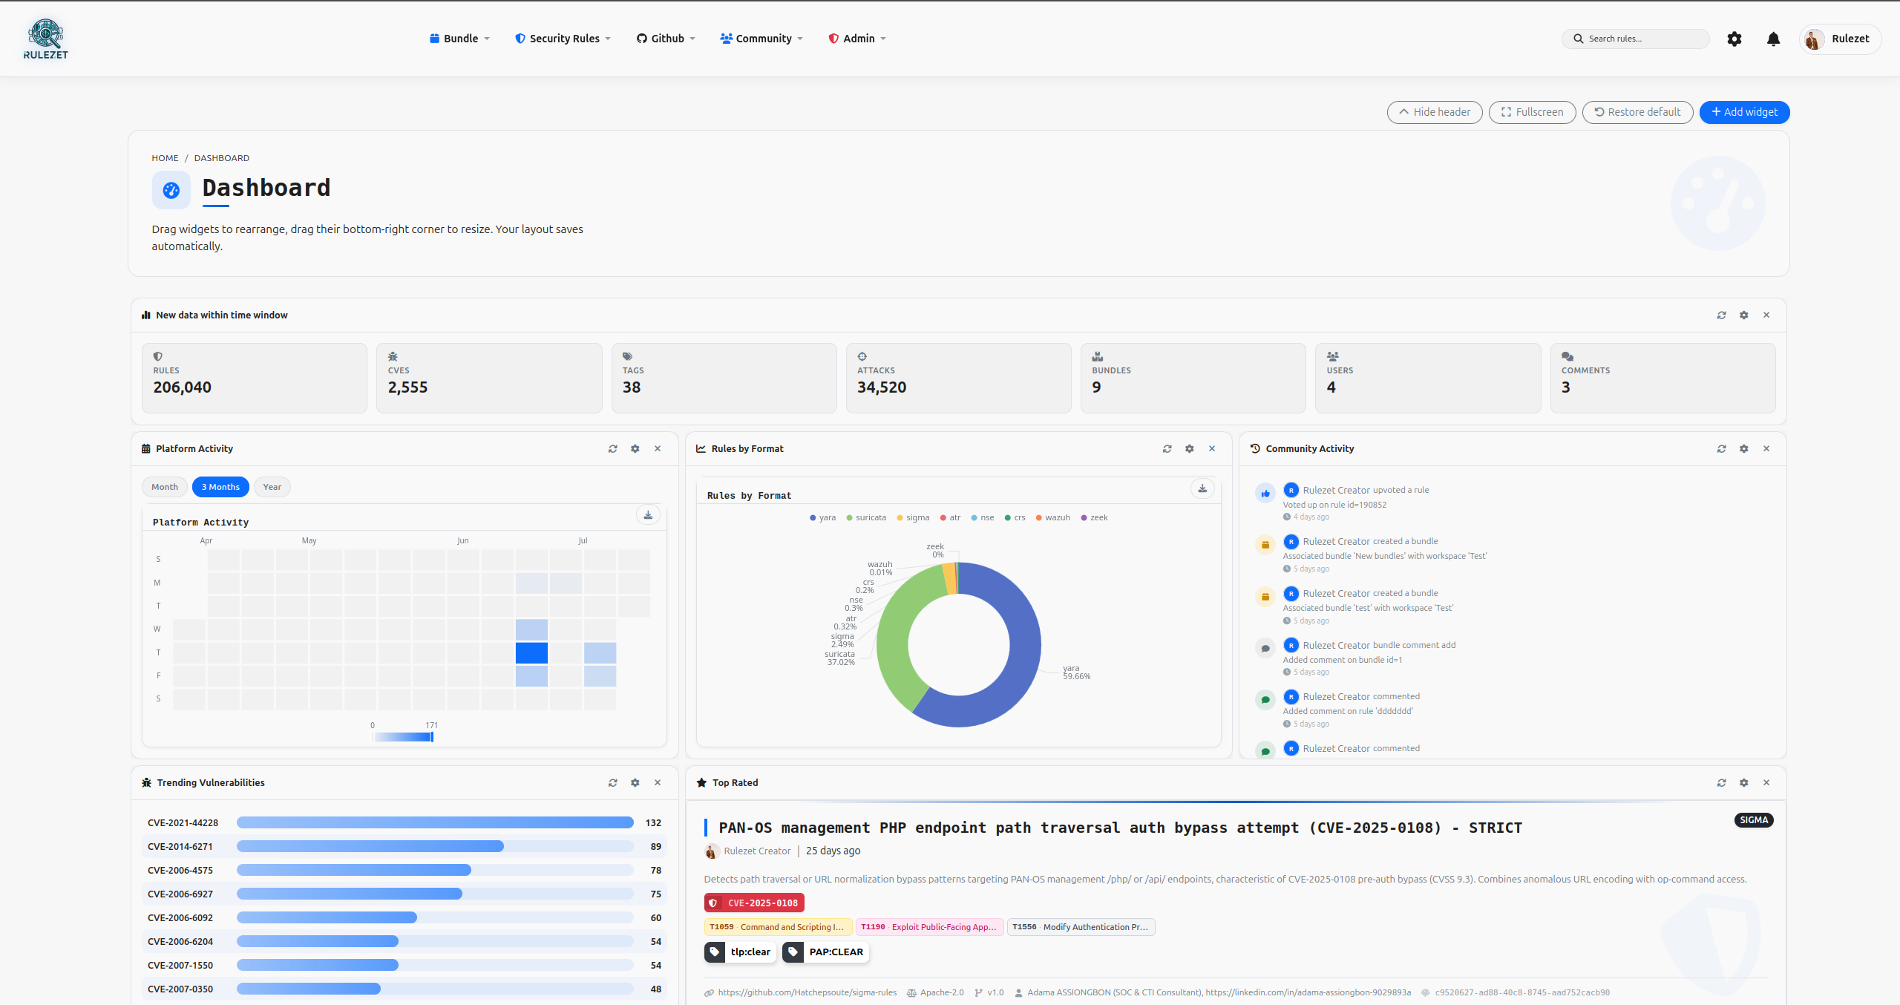Click the darkest blue heatmap cell
This screenshot has height=1005, width=1900.
[531, 653]
